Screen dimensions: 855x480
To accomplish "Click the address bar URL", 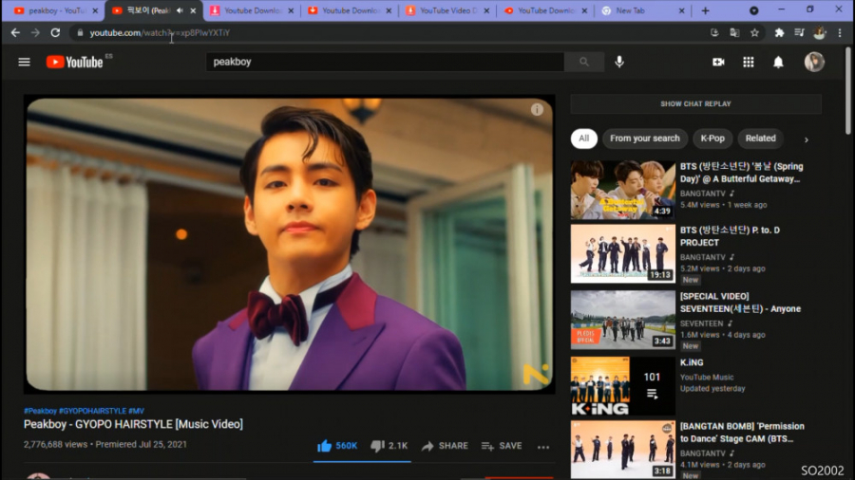I will click(x=160, y=32).
